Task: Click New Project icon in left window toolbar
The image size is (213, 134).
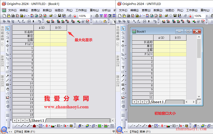Action: pyautogui.click(x=4, y=16)
